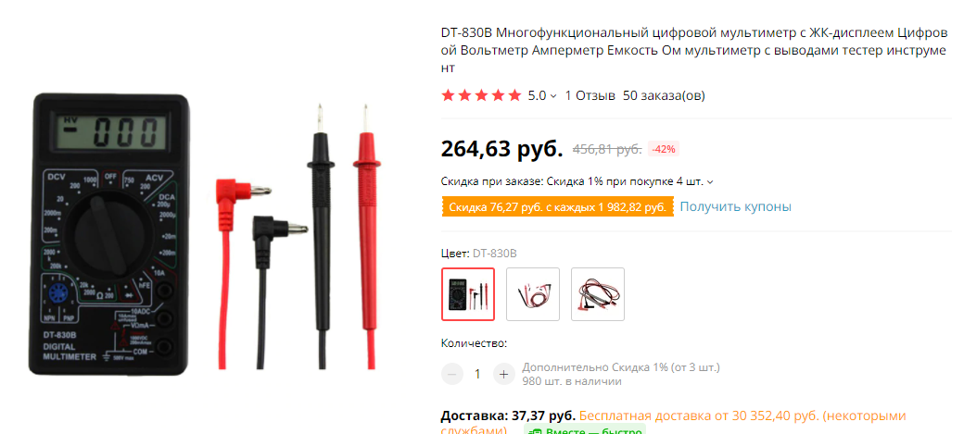Click the 50 заказа(ов) orders count
Screen dimensions: 964x434
click(664, 95)
